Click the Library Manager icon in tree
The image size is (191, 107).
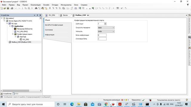click(15, 29)
